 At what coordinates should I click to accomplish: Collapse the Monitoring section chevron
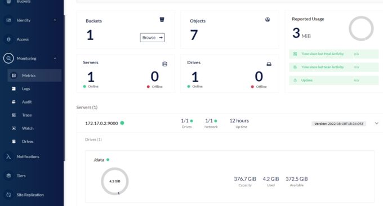click(x=55, y=59)
